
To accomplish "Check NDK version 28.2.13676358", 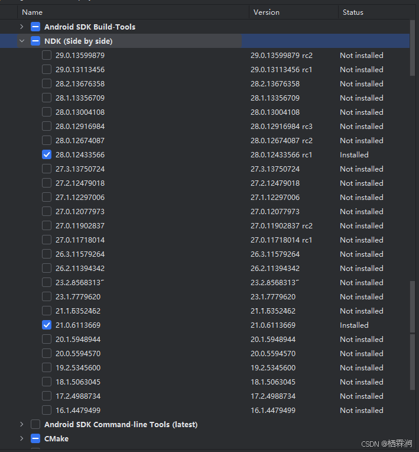I will (x=47, y=83).
